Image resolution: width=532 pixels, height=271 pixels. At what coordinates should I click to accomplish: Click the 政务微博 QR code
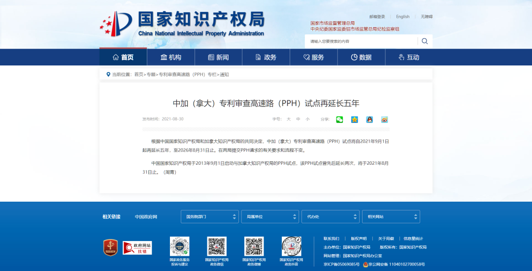254,246
